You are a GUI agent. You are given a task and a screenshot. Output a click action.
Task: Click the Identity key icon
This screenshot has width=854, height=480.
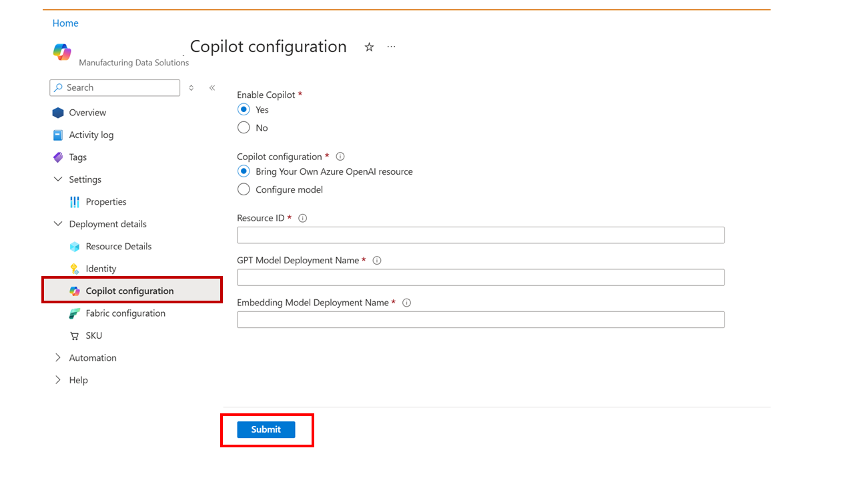click(x=75, y=269)
